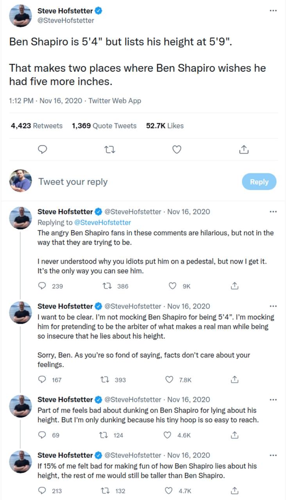Reply to the tweet with 213 comments
This screenshot has height=500, width=286.
[43, 490]
